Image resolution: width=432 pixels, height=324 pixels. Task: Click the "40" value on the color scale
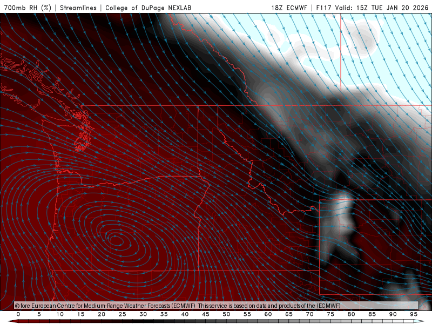click(x=185, y=314)
